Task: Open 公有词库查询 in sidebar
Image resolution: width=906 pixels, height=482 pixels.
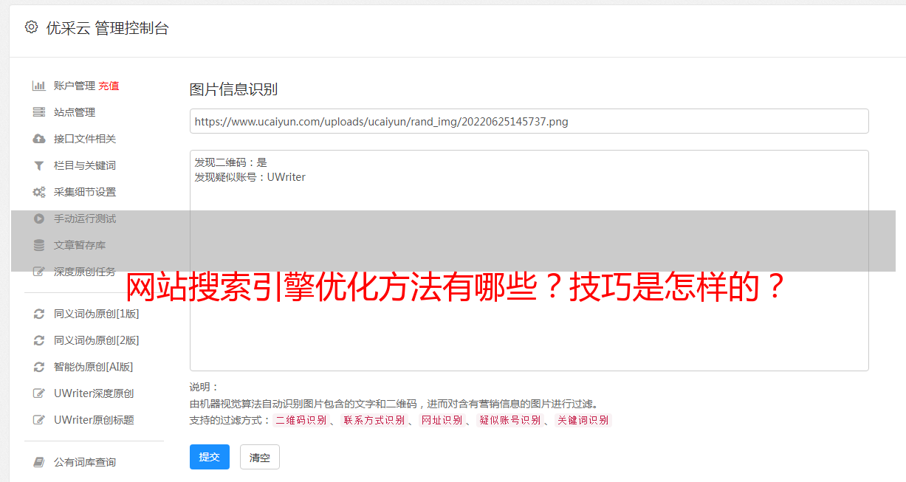Action: click(85, 462)
